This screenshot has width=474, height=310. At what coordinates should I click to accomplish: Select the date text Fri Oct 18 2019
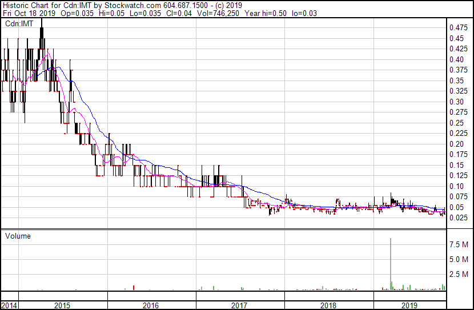pos(29,13)
